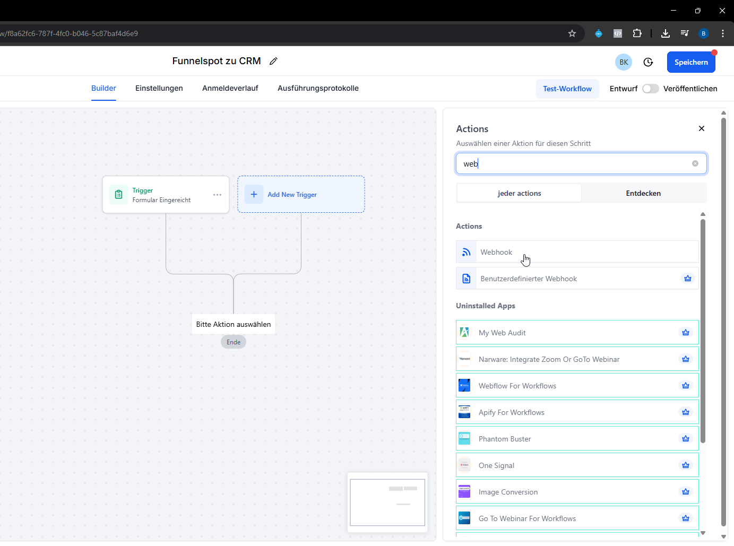Save the workflow with Speichern
This screenshot has width=734, height=546.
coord(691,62)
